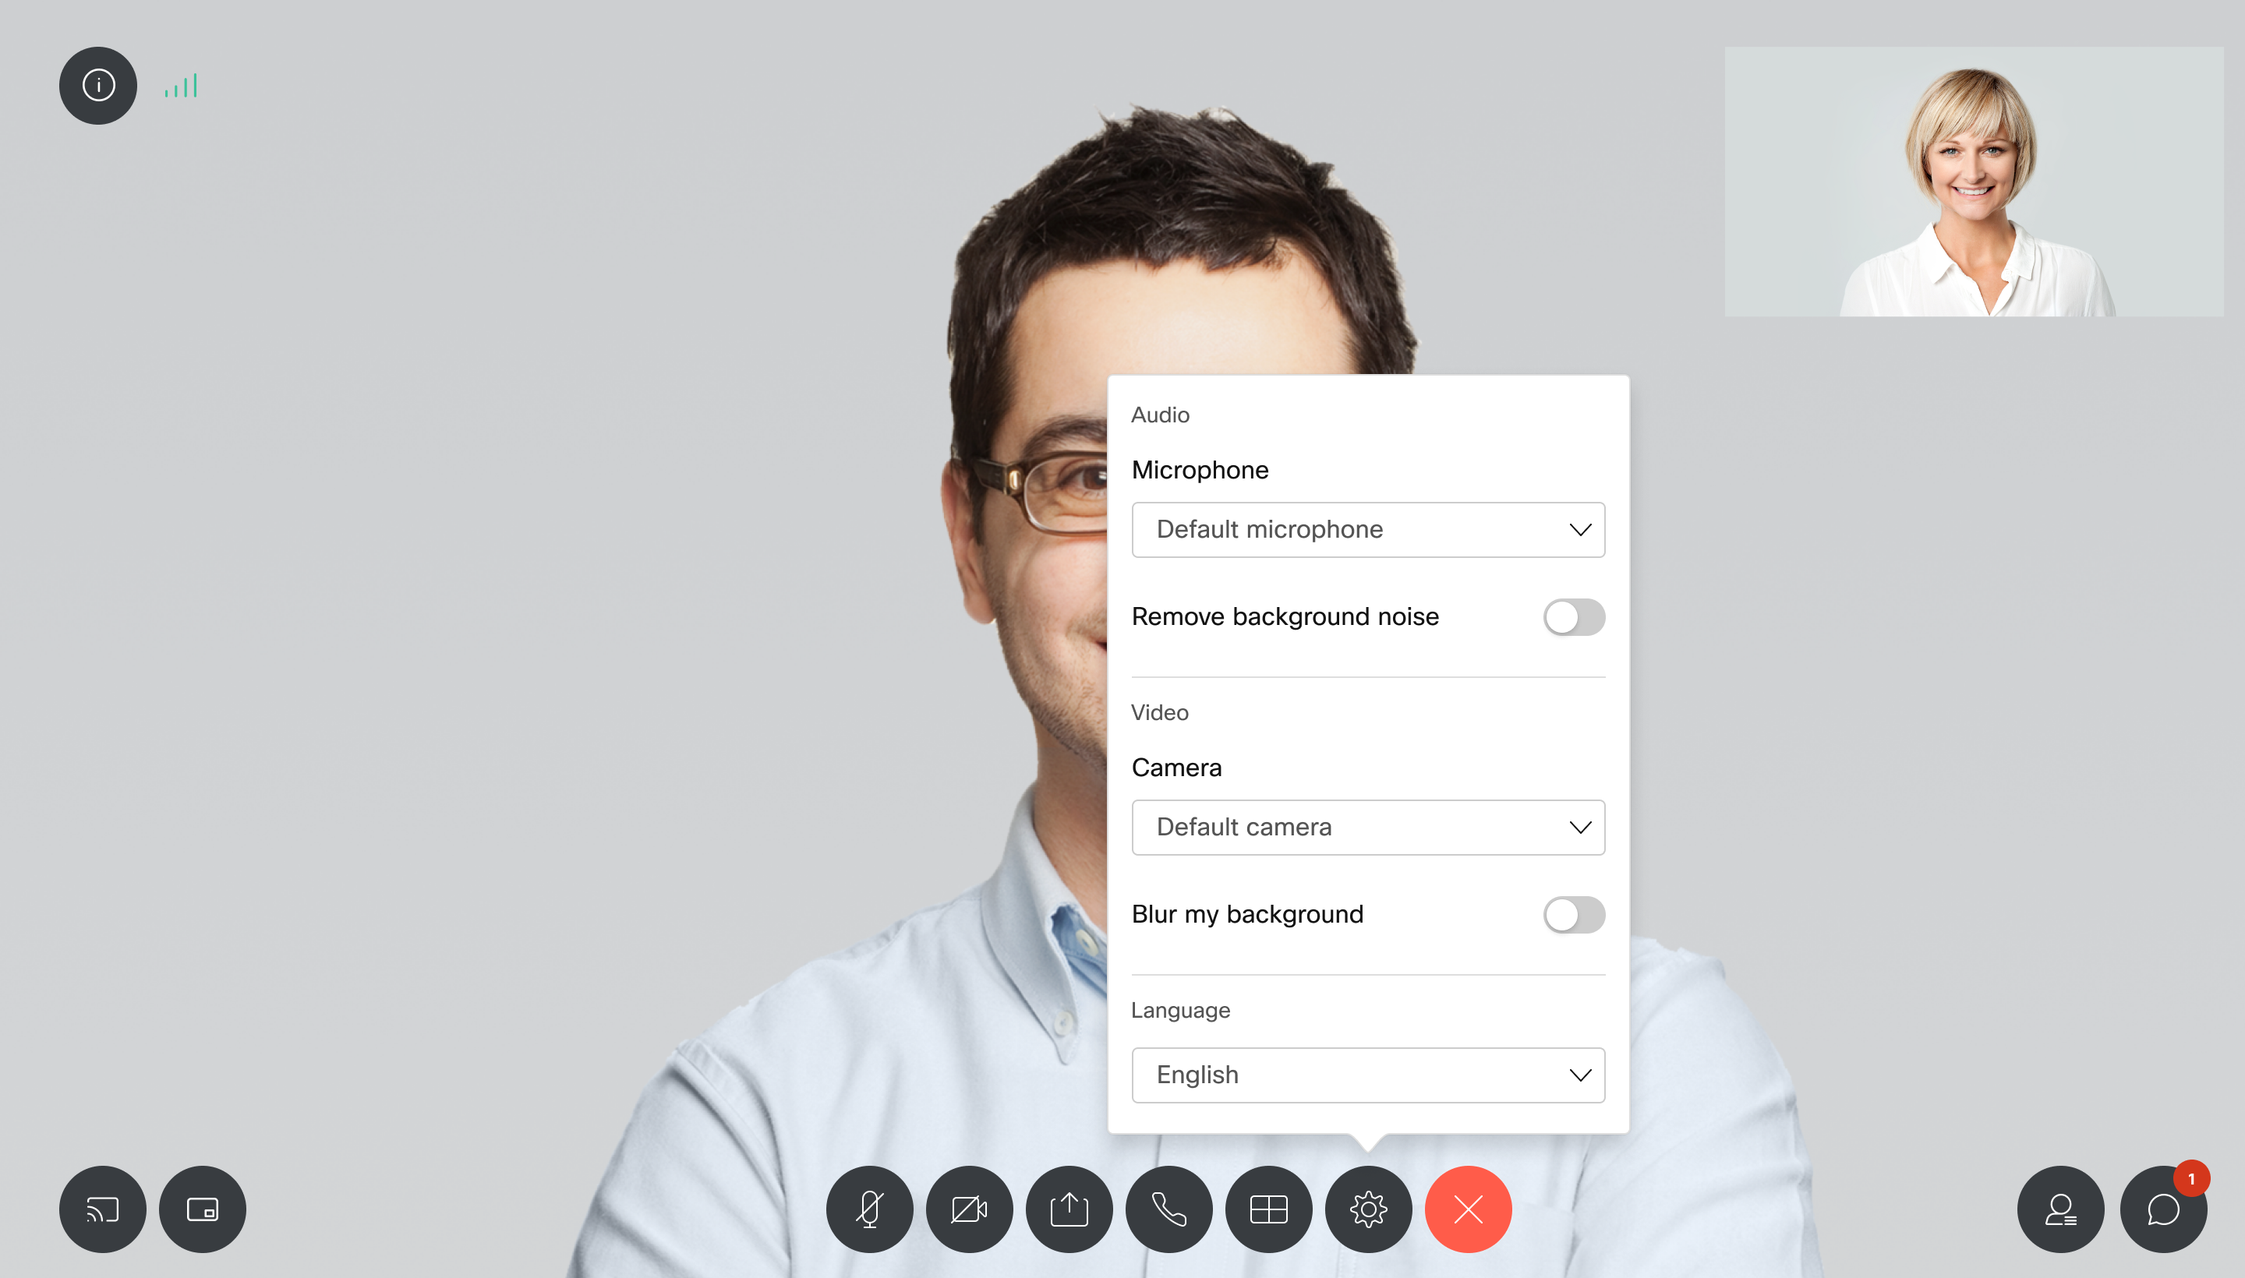Click the information icon overlay

(x=96, y=85)
